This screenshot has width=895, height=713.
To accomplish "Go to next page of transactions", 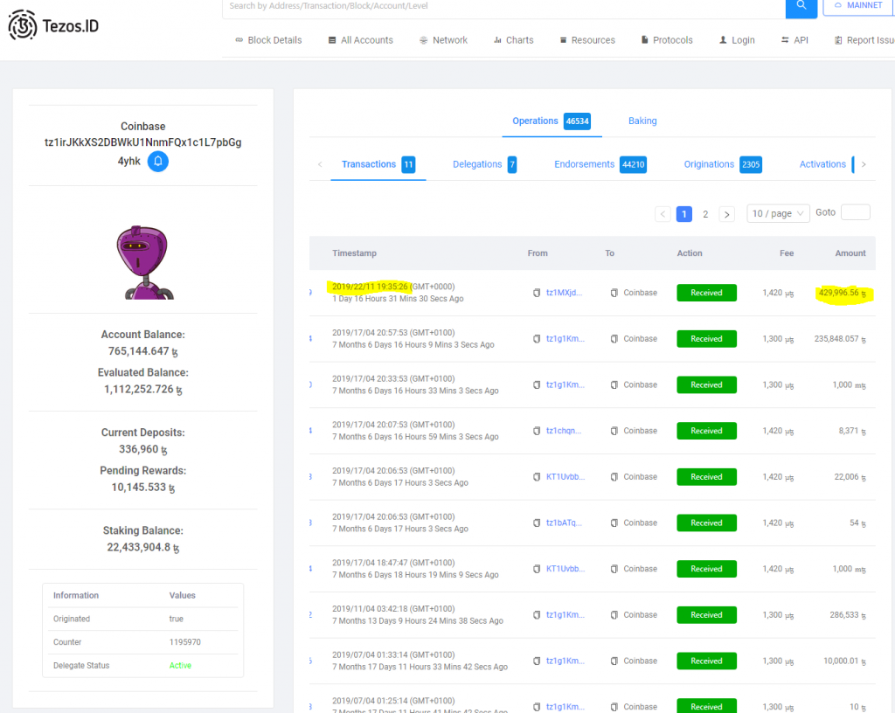I will (x=726, y=214).
